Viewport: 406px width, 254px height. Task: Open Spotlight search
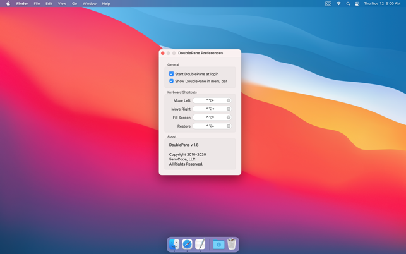pos(348,4)
